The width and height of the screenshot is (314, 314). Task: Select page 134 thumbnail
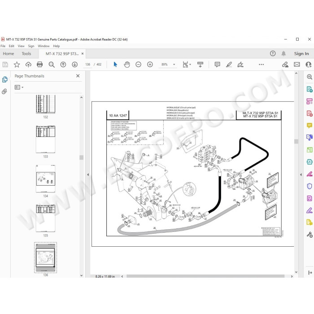coord(45,179)
